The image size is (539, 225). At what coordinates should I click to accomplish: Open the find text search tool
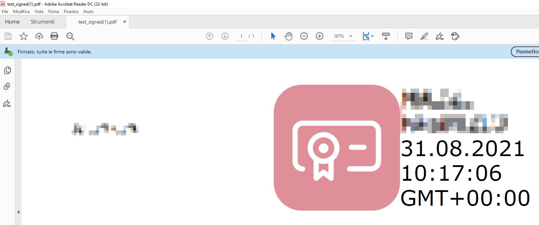pyautogui.click(x=70, y=36)
